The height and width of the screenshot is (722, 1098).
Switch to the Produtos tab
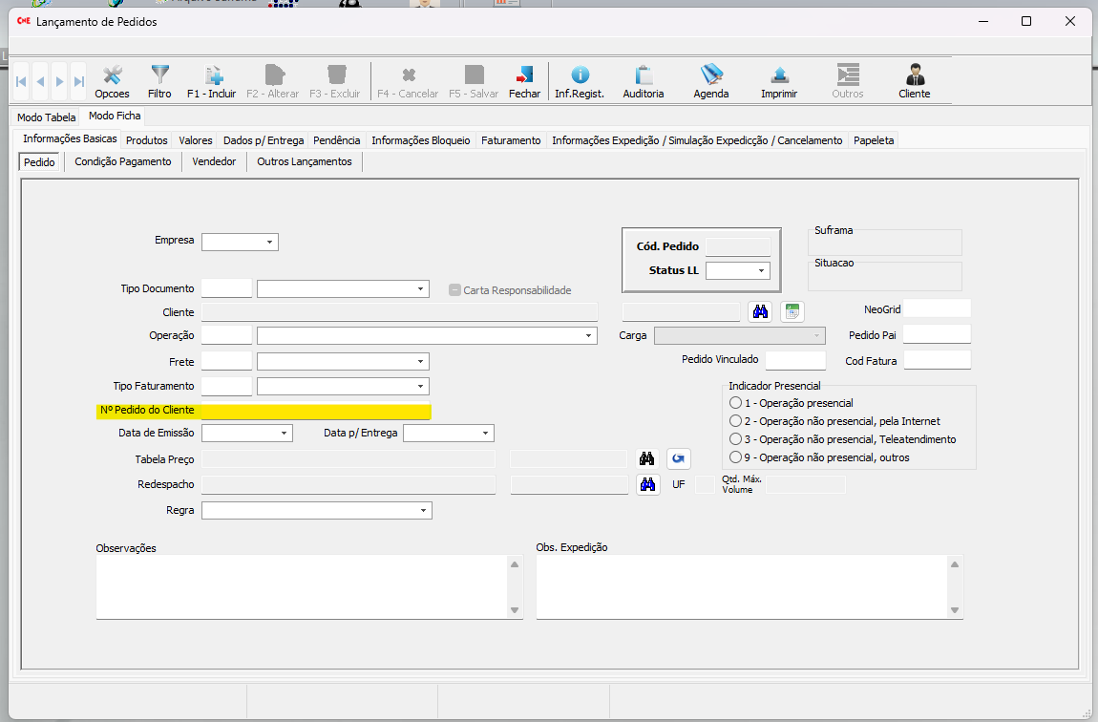(147, 140)
